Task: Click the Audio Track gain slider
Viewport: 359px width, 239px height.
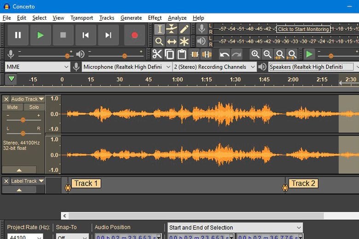Action: click(23, 120)
